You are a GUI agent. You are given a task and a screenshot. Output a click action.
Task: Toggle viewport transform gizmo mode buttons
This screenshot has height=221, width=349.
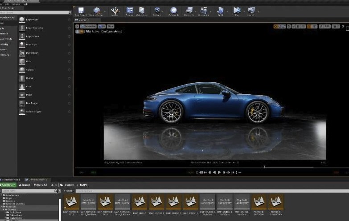click(279, 26)
